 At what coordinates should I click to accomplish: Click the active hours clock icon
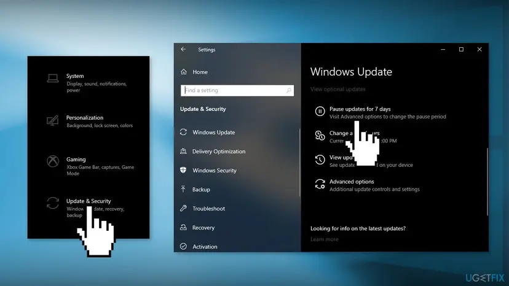[x=320, y=136]
